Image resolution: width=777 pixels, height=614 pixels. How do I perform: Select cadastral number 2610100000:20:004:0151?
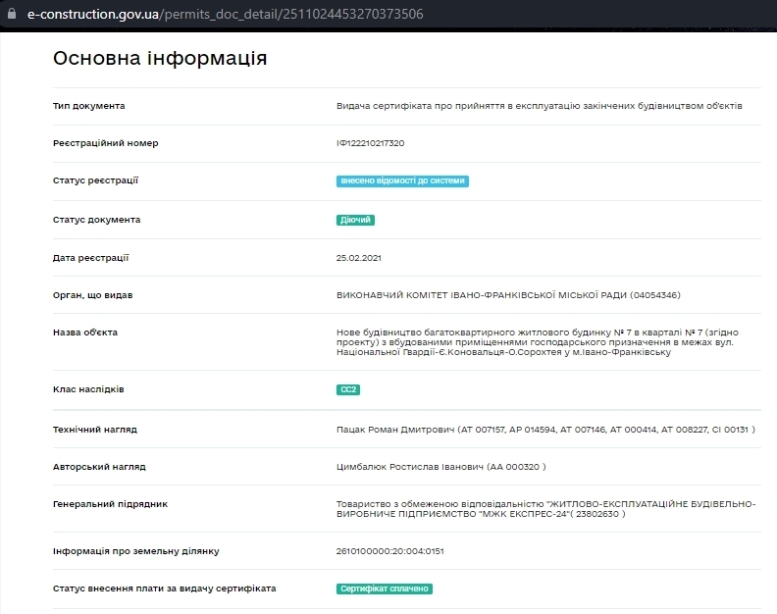[x=390, y=551]
